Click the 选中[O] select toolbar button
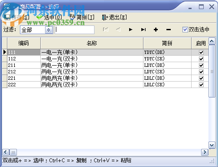This screenshot has height=167, width=218. coord(49,17)
